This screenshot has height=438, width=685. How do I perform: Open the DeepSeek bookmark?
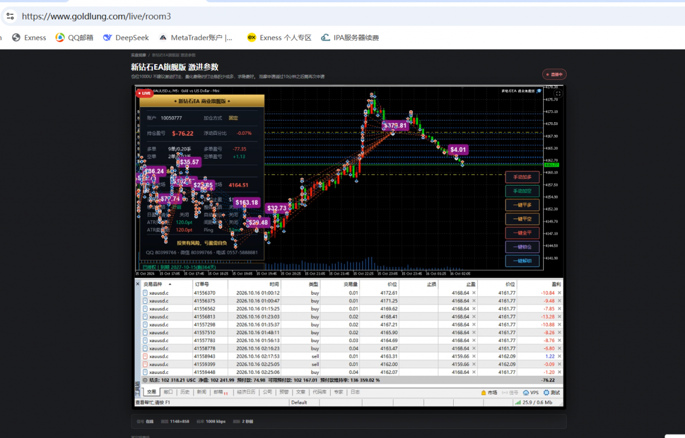click(x=126, y=38)
